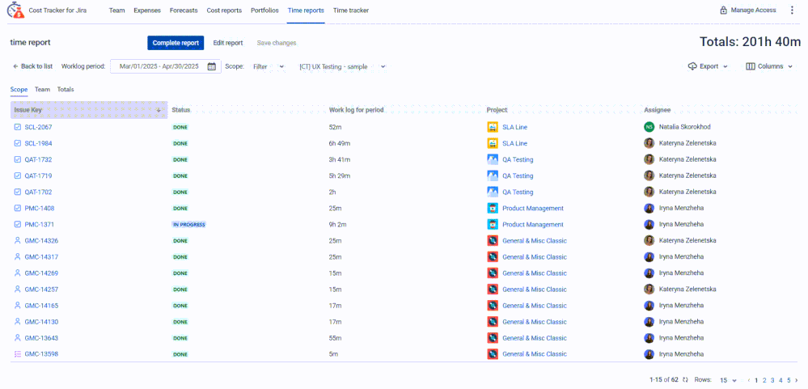The width and height of the screenshot is (808, 389).
Task: Click the task icon beside SCL-2067
Action: (18, 127)
